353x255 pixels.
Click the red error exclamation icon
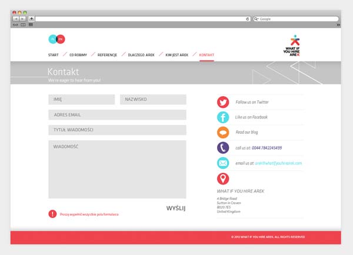(x=52, y=214)
